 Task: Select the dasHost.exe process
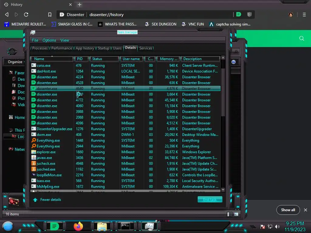(x=125, y=71)
